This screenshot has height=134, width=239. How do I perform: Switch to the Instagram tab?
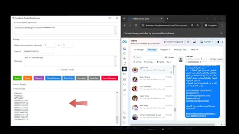point(165,50)
